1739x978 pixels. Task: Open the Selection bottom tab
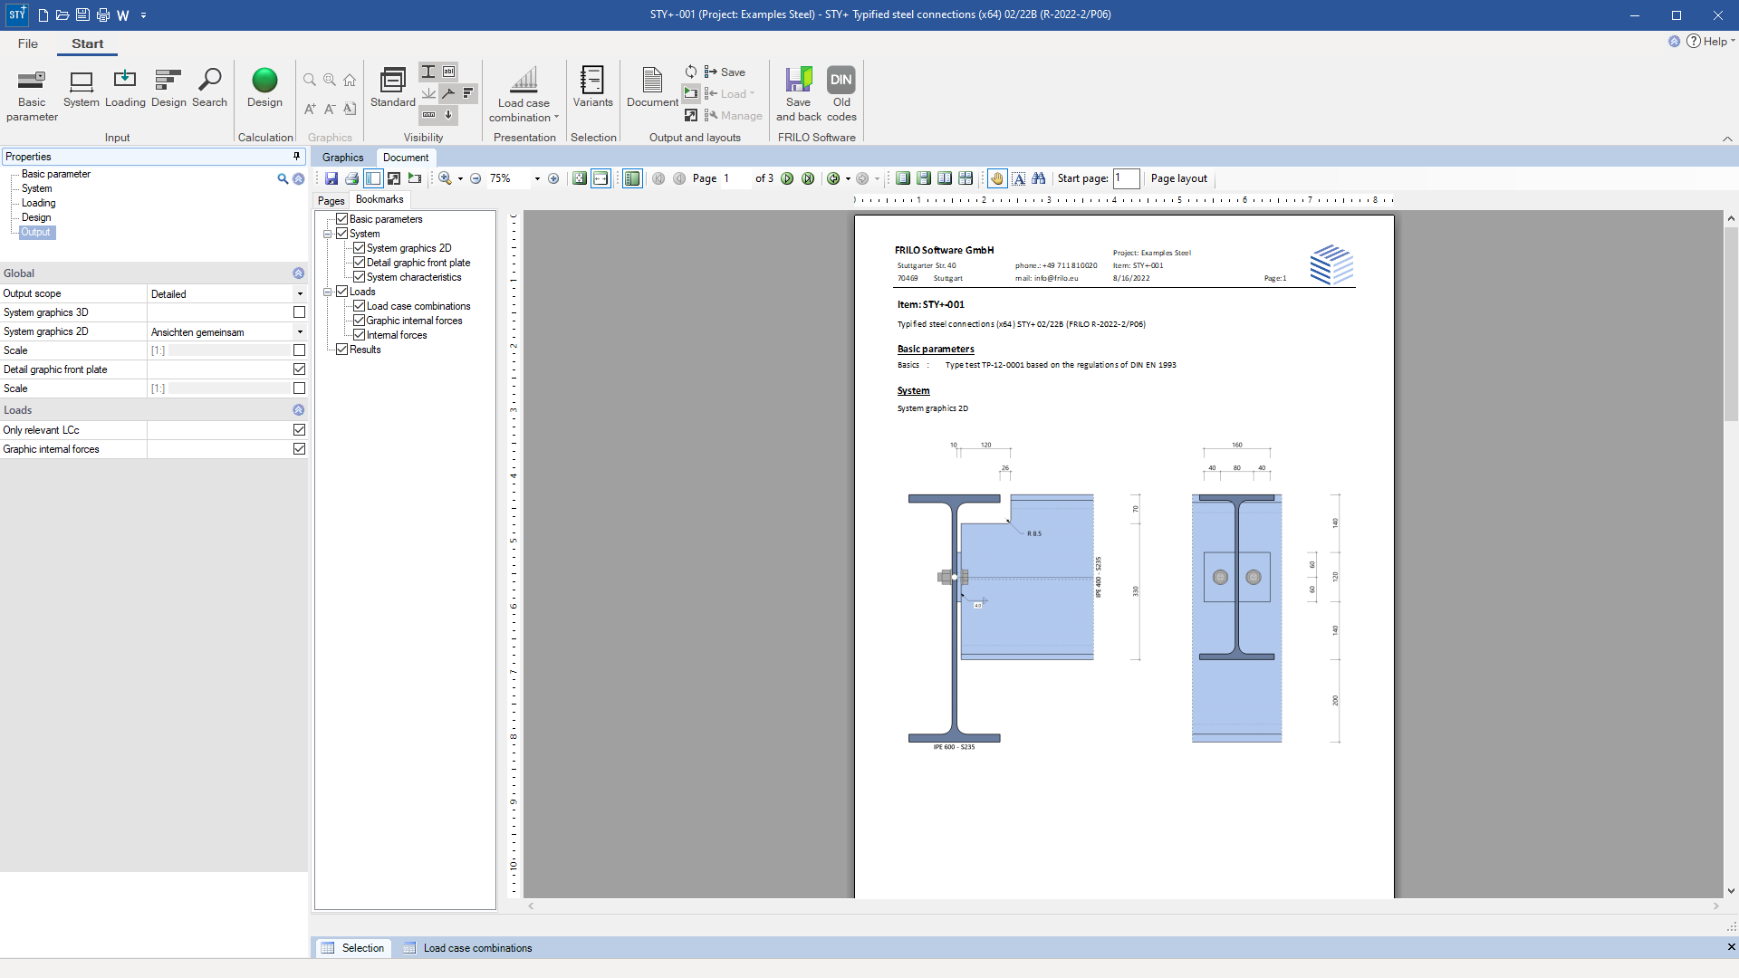353,948
